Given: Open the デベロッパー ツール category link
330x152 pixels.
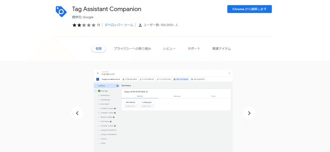Looking at the screenshot, I should (x=119, y=25).
